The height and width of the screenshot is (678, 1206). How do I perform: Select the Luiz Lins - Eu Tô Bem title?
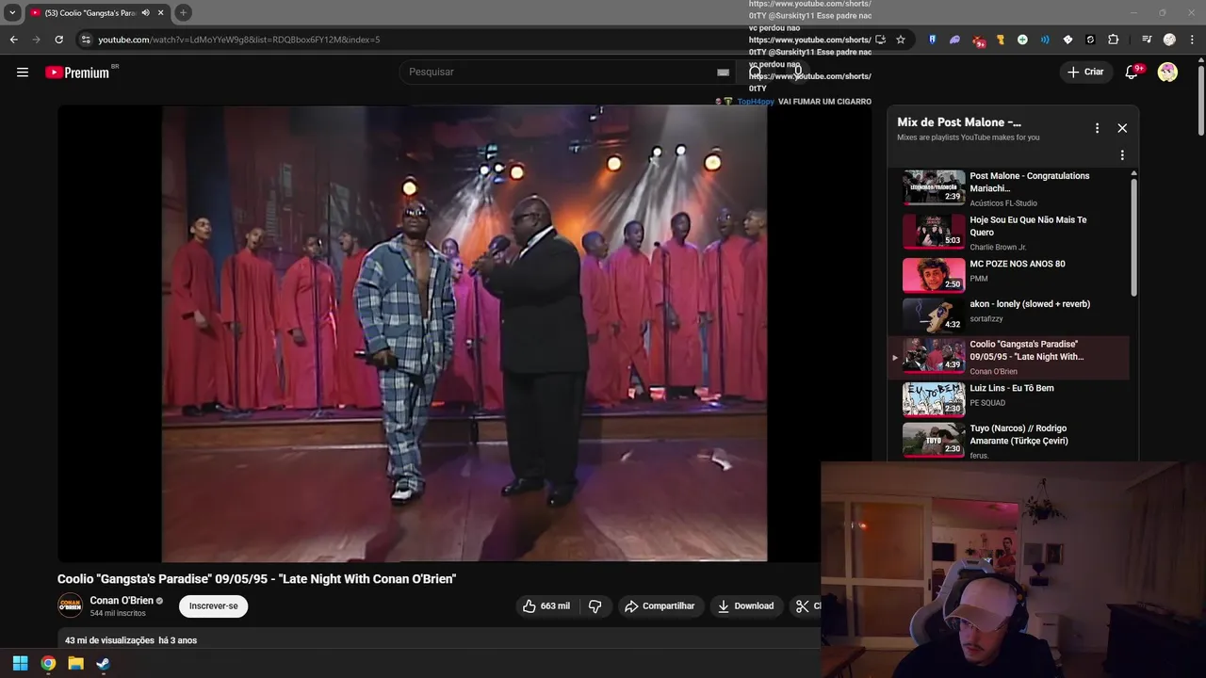(x=1012, y=388)
